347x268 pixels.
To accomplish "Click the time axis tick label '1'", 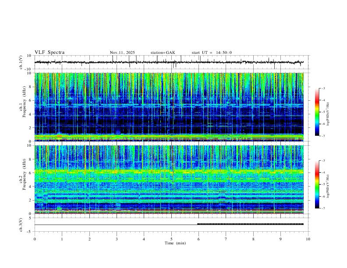I will (62, 239).
